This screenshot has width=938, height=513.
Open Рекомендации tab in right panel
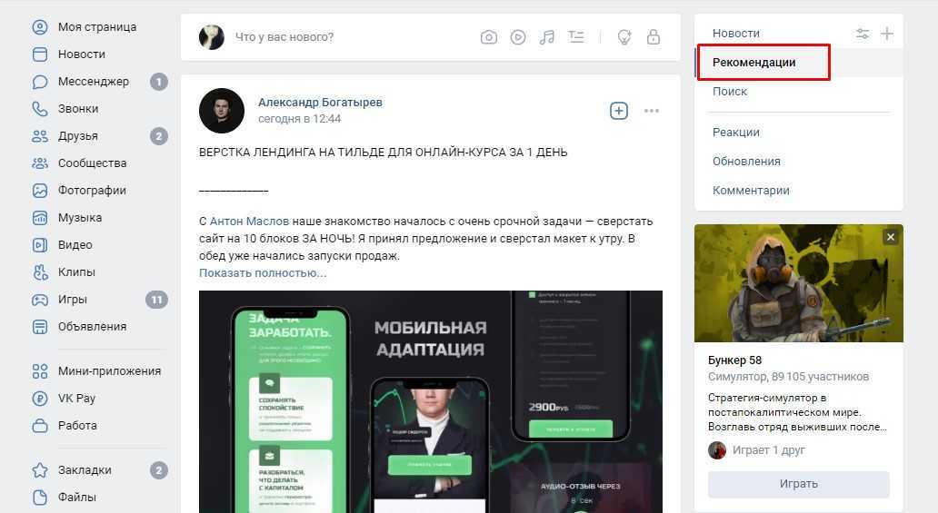(x=753, y=62)
